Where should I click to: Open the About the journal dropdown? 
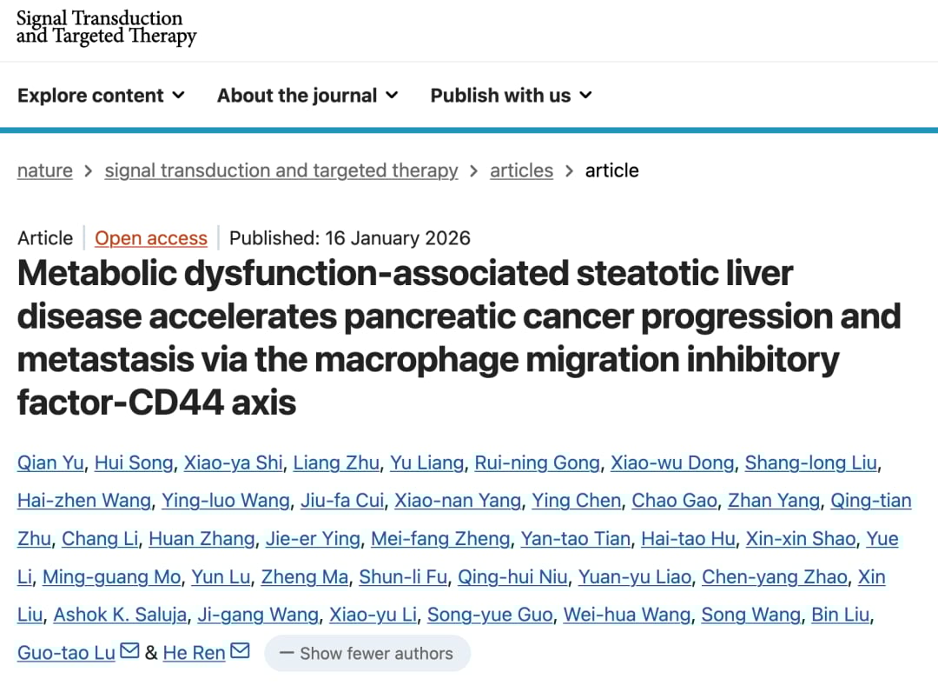307,96
